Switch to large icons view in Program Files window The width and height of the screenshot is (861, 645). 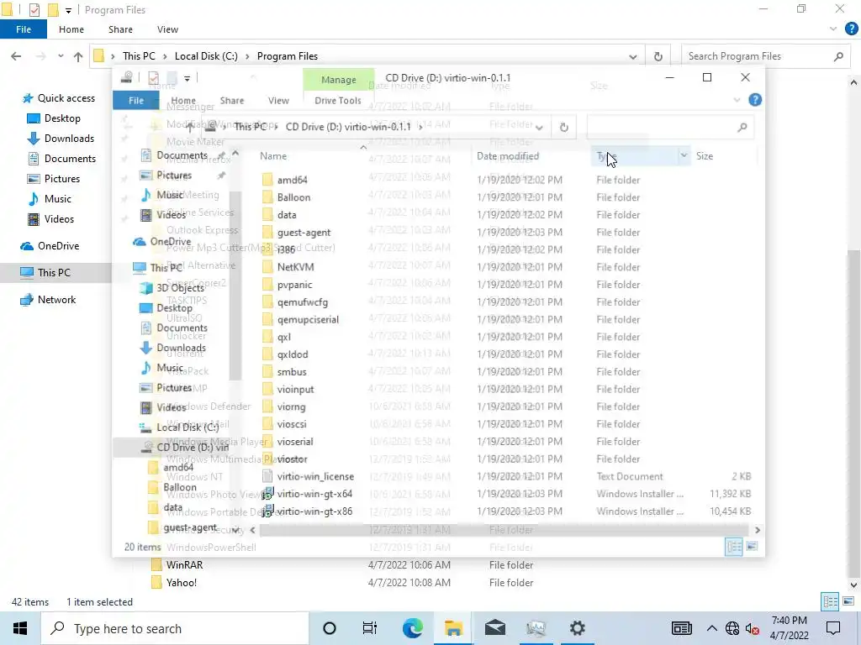coord(848,601)
